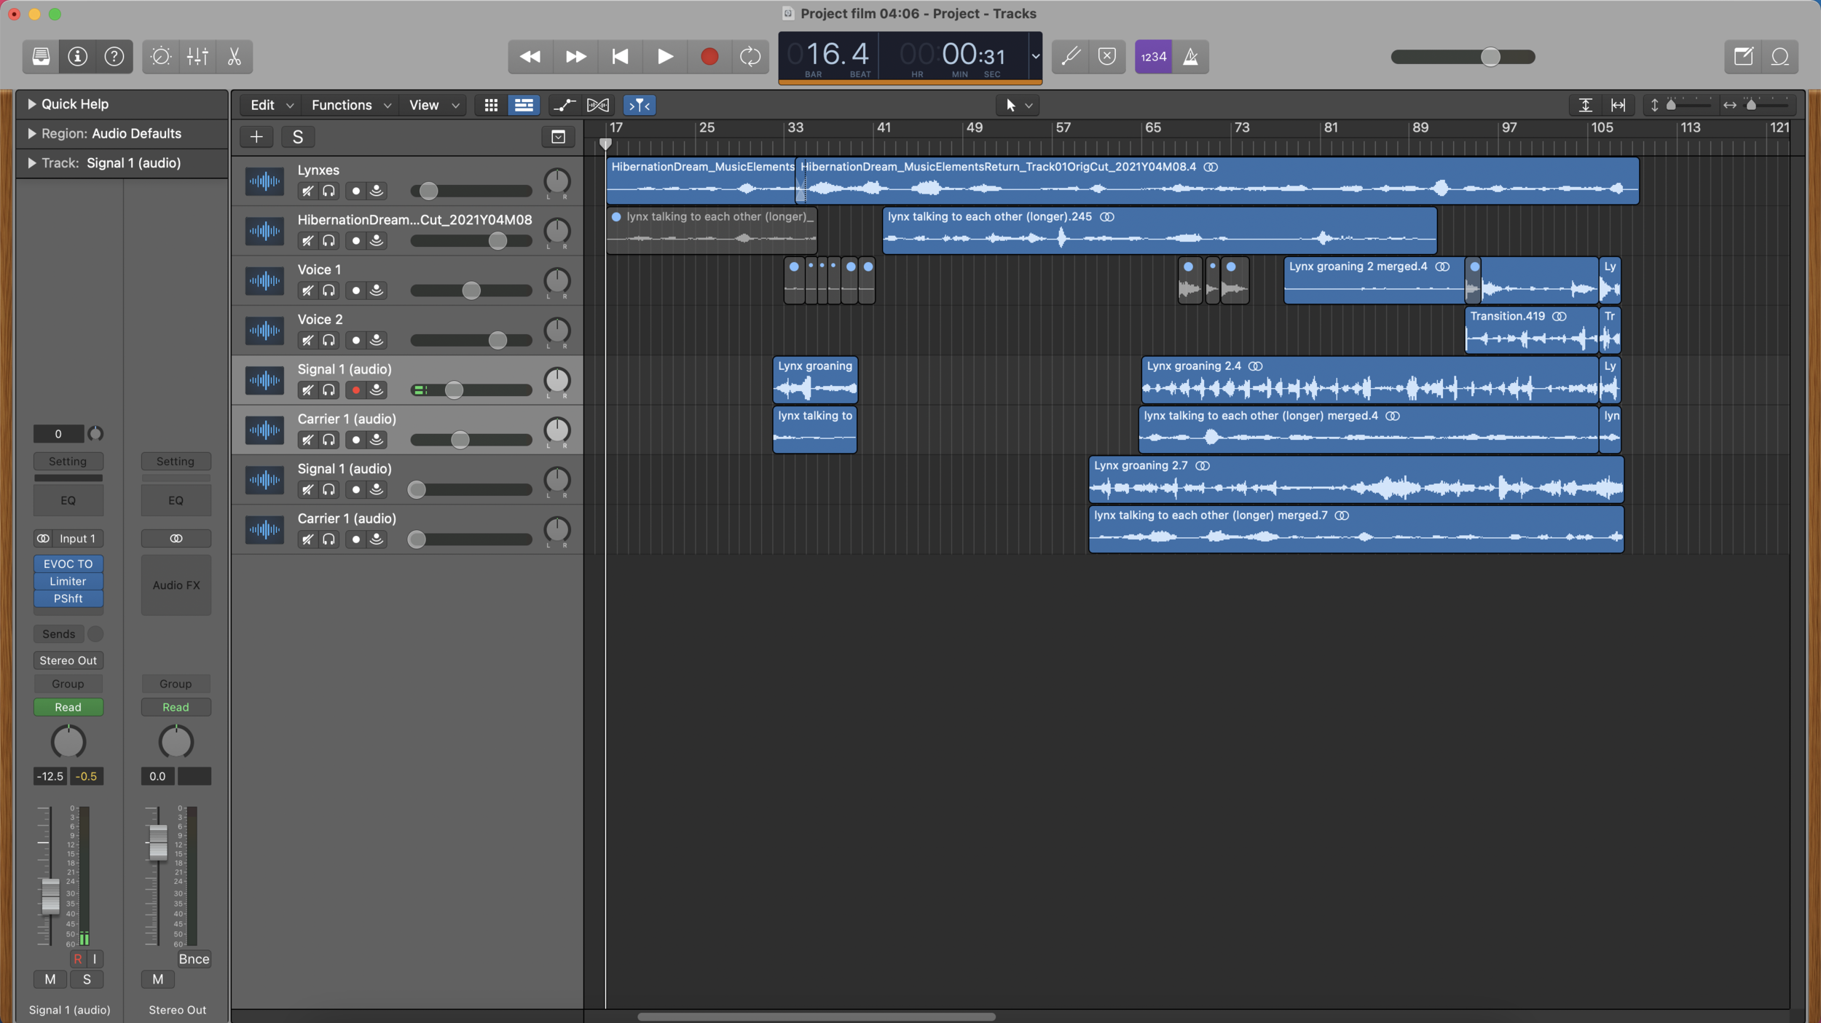Open the PShft plugin slot

tap(68, 599)
